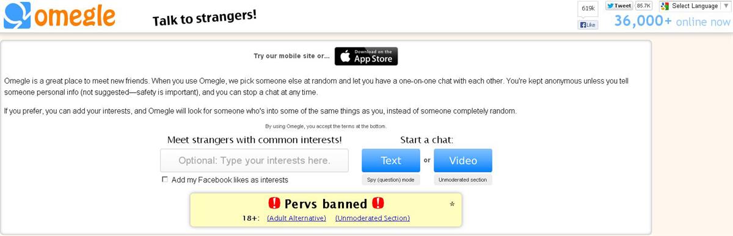Click the right red exclamation icon

[x=379, y=203]
